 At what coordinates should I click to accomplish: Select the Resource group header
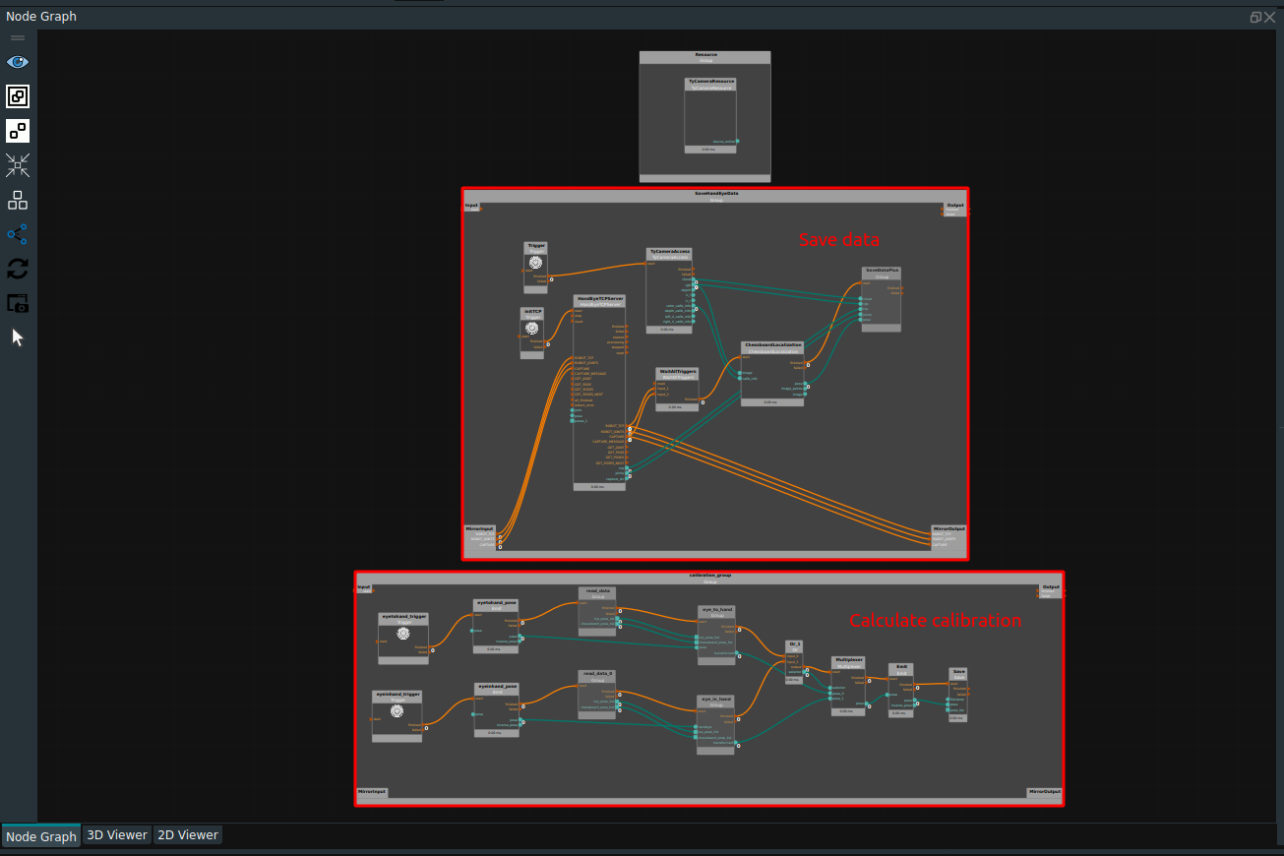[x=705, y=57]
